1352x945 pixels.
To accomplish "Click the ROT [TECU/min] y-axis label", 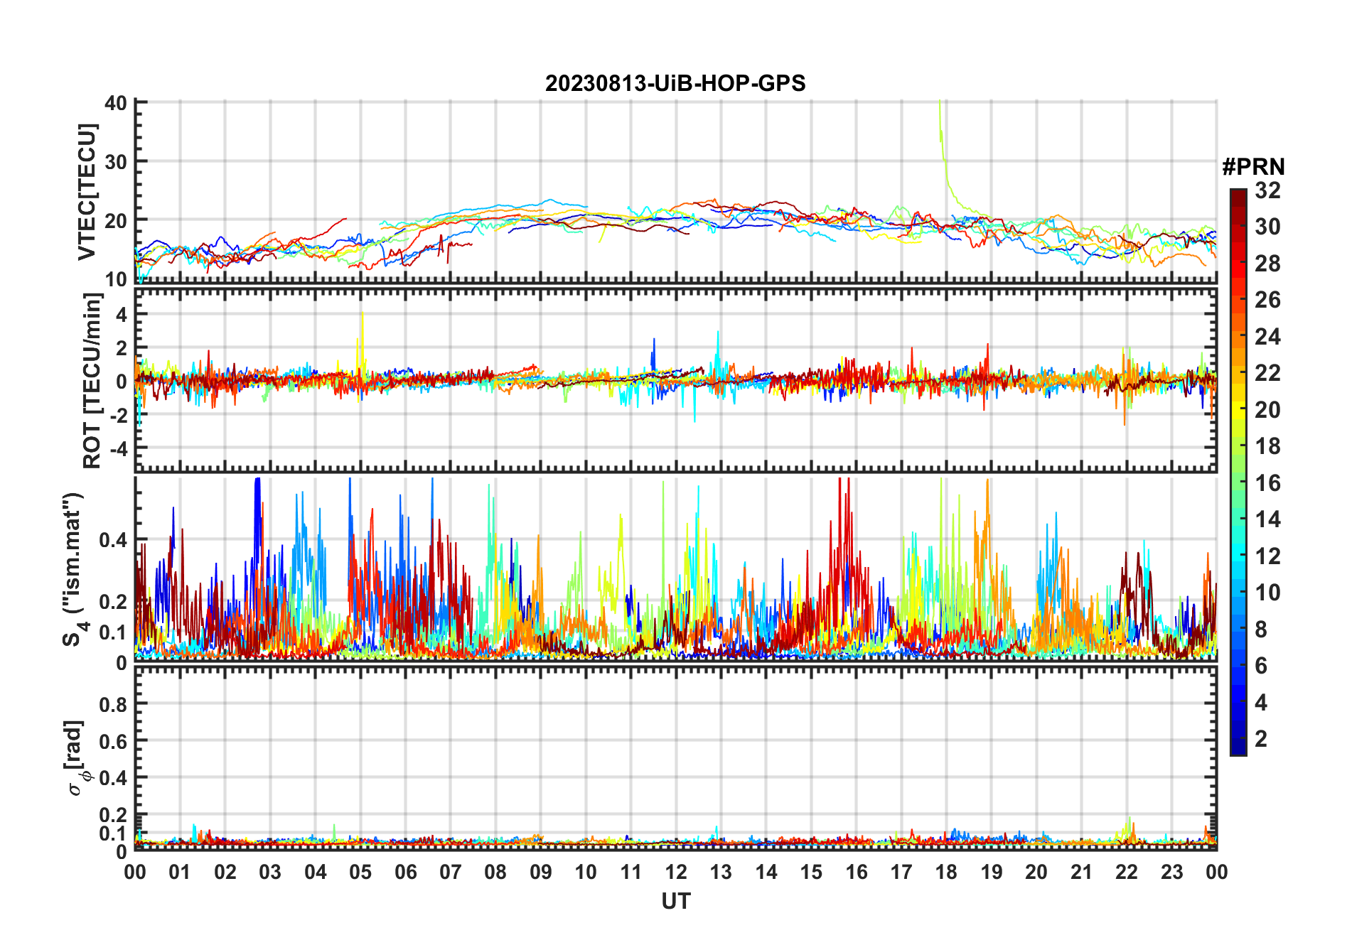I will [92, 381].
